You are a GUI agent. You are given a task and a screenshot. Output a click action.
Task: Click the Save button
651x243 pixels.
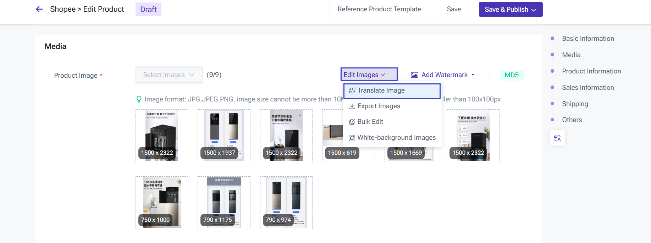(x=454, y=9)
